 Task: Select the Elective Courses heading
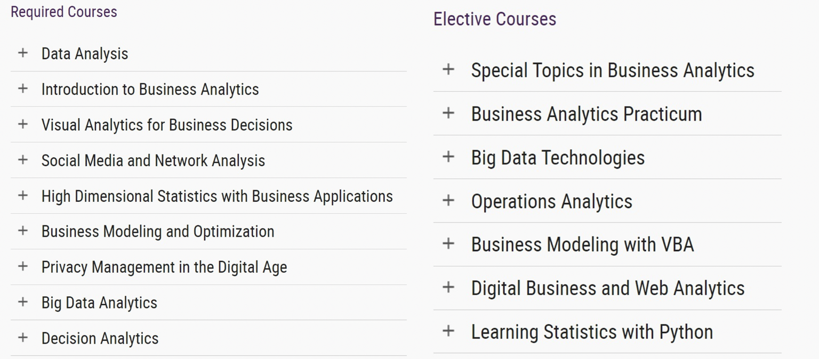[495, 19]
